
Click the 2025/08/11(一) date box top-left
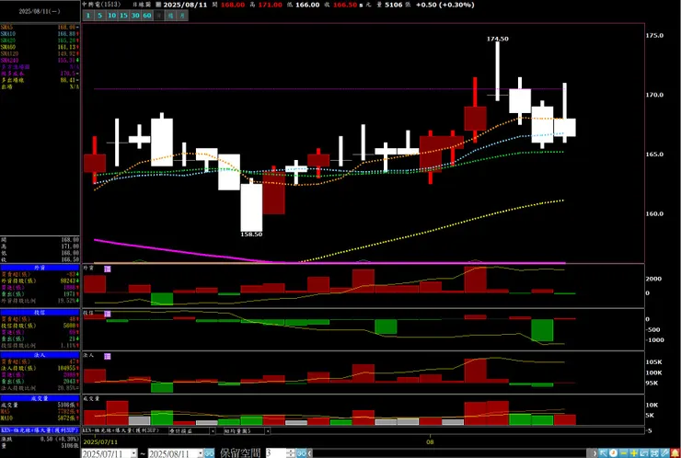pos(40,12)
